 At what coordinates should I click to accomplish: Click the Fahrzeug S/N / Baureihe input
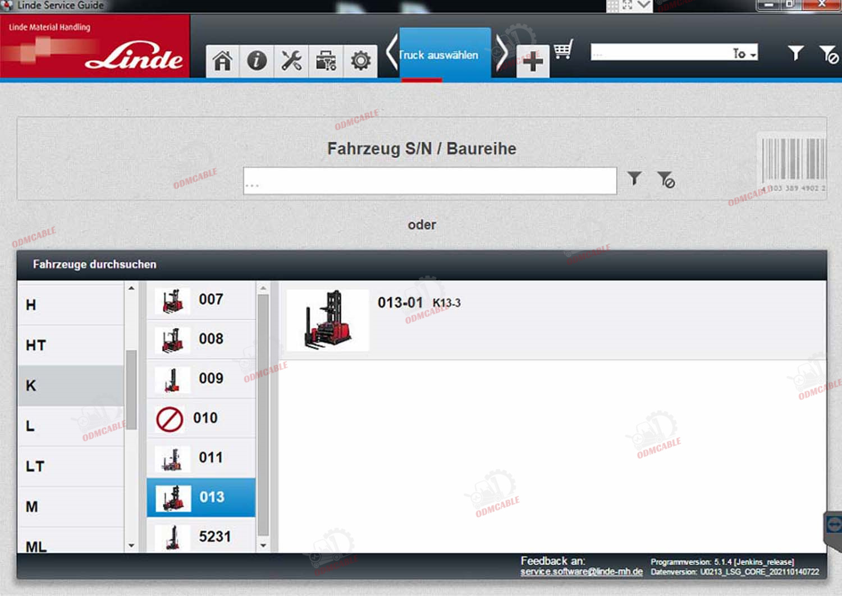pyautogui.click(x=430, y=181)
